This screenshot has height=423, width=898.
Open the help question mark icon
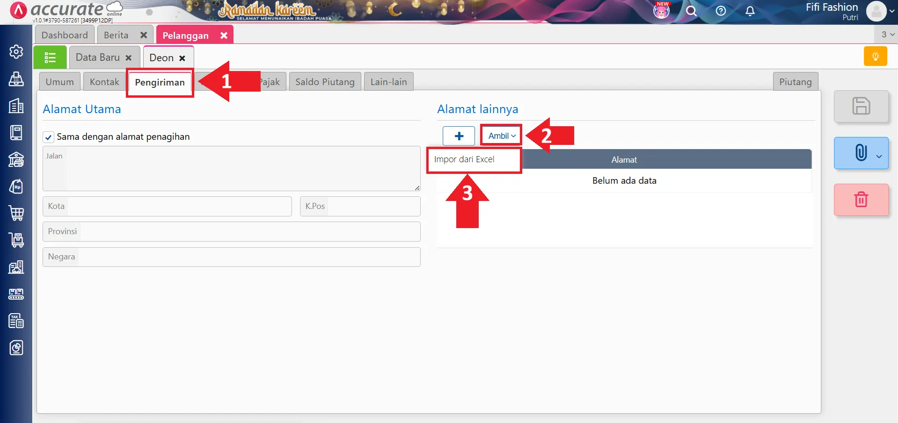coord(720,11)
